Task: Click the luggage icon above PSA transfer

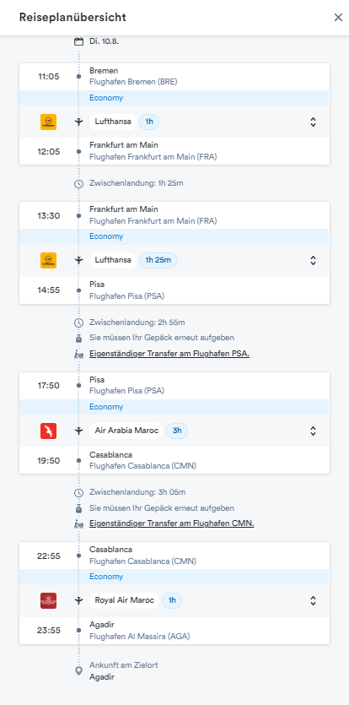Action: tap(78, 338)
